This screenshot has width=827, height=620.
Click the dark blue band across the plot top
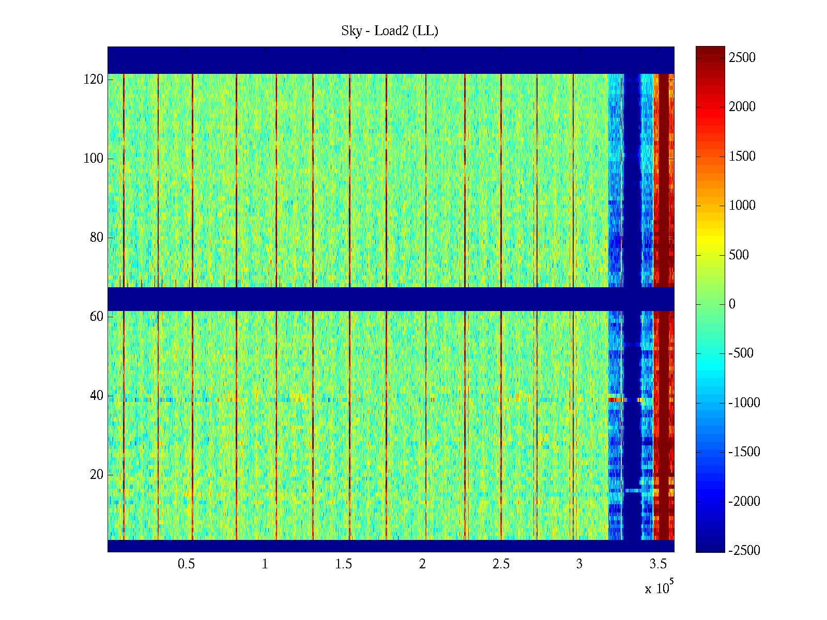(x=390, y=60)
